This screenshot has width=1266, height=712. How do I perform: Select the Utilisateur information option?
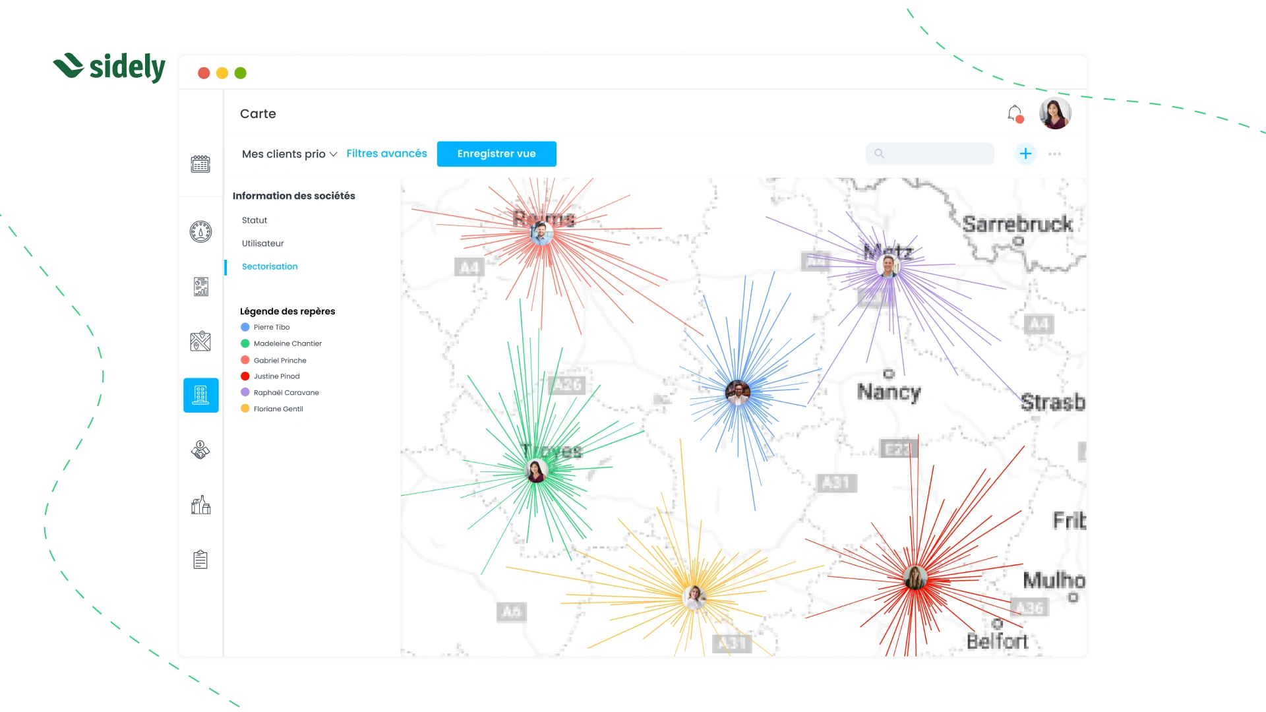pyautogui.click(x=262, y=243)
